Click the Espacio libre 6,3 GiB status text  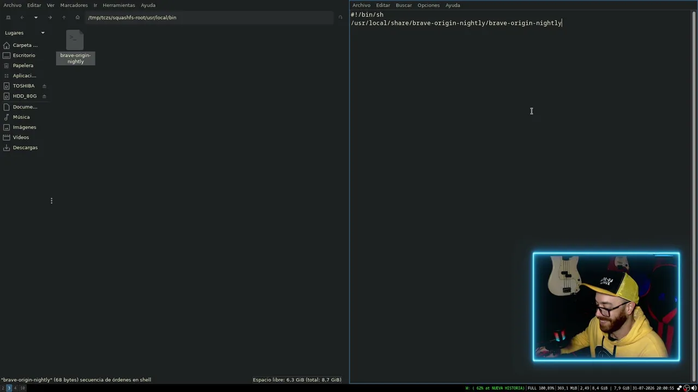pos(297,379)
